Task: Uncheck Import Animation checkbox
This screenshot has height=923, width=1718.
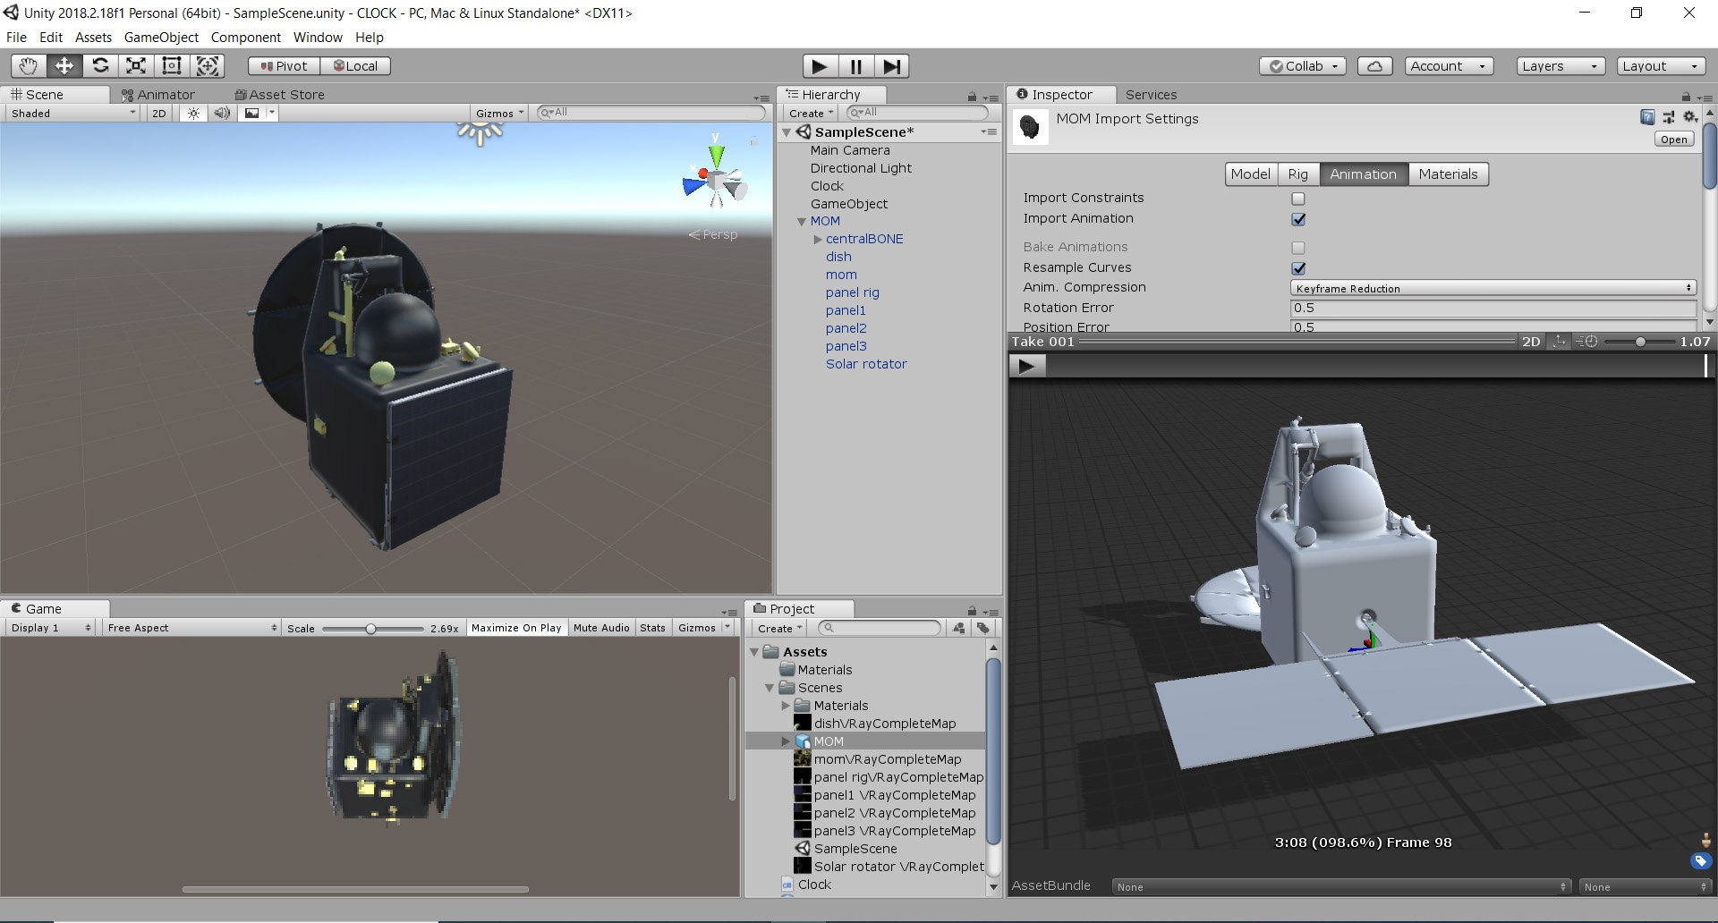Action: (1298, 219)
